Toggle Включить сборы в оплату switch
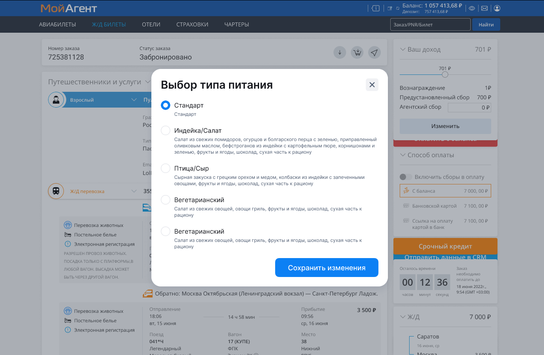The height and width of the screenshot is (355, 544). pyautogui.click(x=406, y=177)
